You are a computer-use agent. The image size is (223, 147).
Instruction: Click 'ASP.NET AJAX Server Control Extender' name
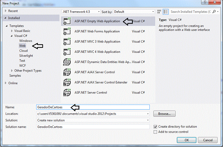[101, 83]
